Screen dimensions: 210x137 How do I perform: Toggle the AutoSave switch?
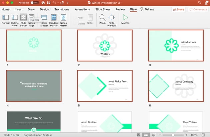click(x=34, y=3)
